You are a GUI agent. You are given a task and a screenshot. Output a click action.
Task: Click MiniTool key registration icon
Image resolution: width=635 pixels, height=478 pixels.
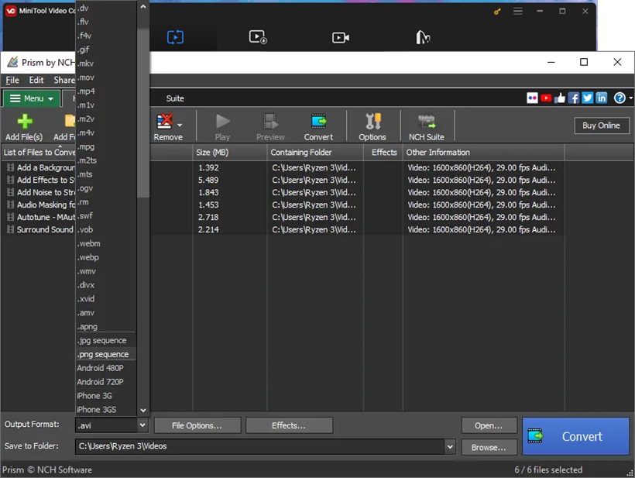coord(497,12)
